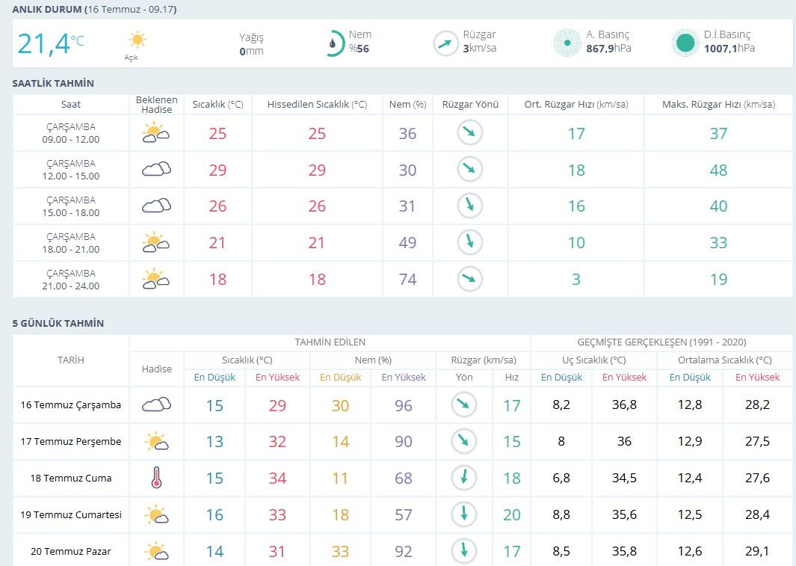Screen dimensions: 796x566
Task: Click the A. Basınç pressure icon
Action: [567, 43]
